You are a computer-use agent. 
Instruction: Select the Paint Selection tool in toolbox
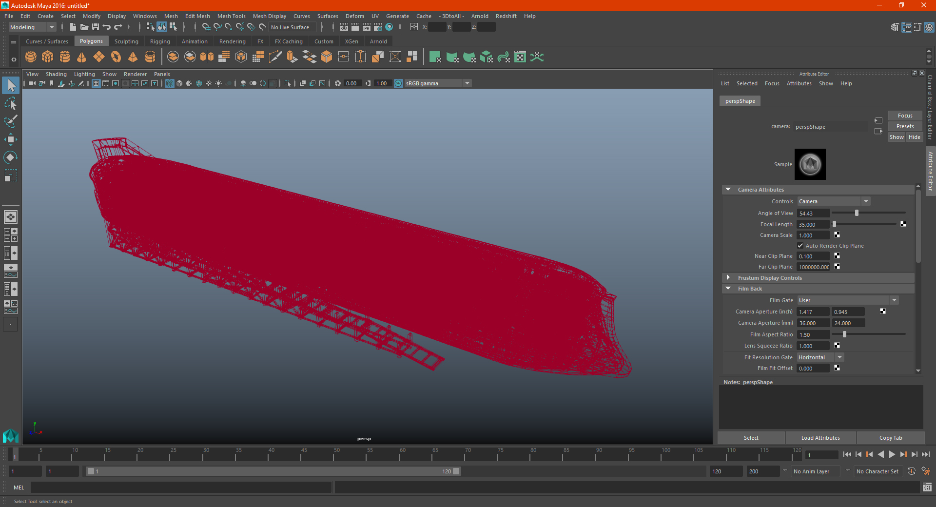pos(11,121)
